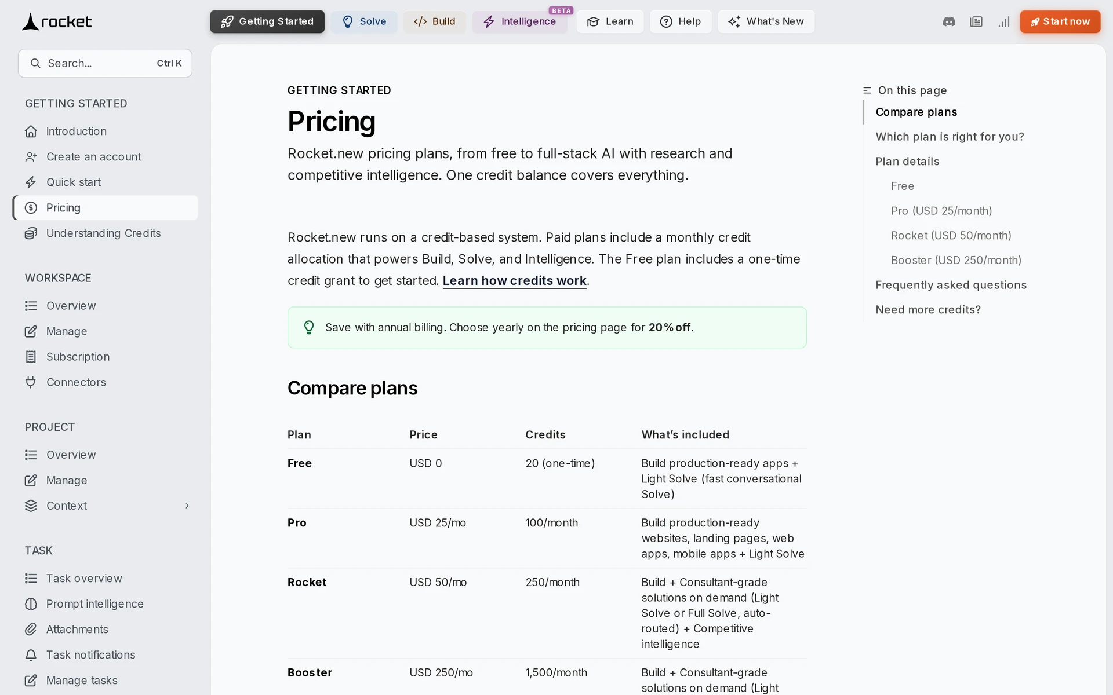Click the layers icon for Context

[31, 506]
